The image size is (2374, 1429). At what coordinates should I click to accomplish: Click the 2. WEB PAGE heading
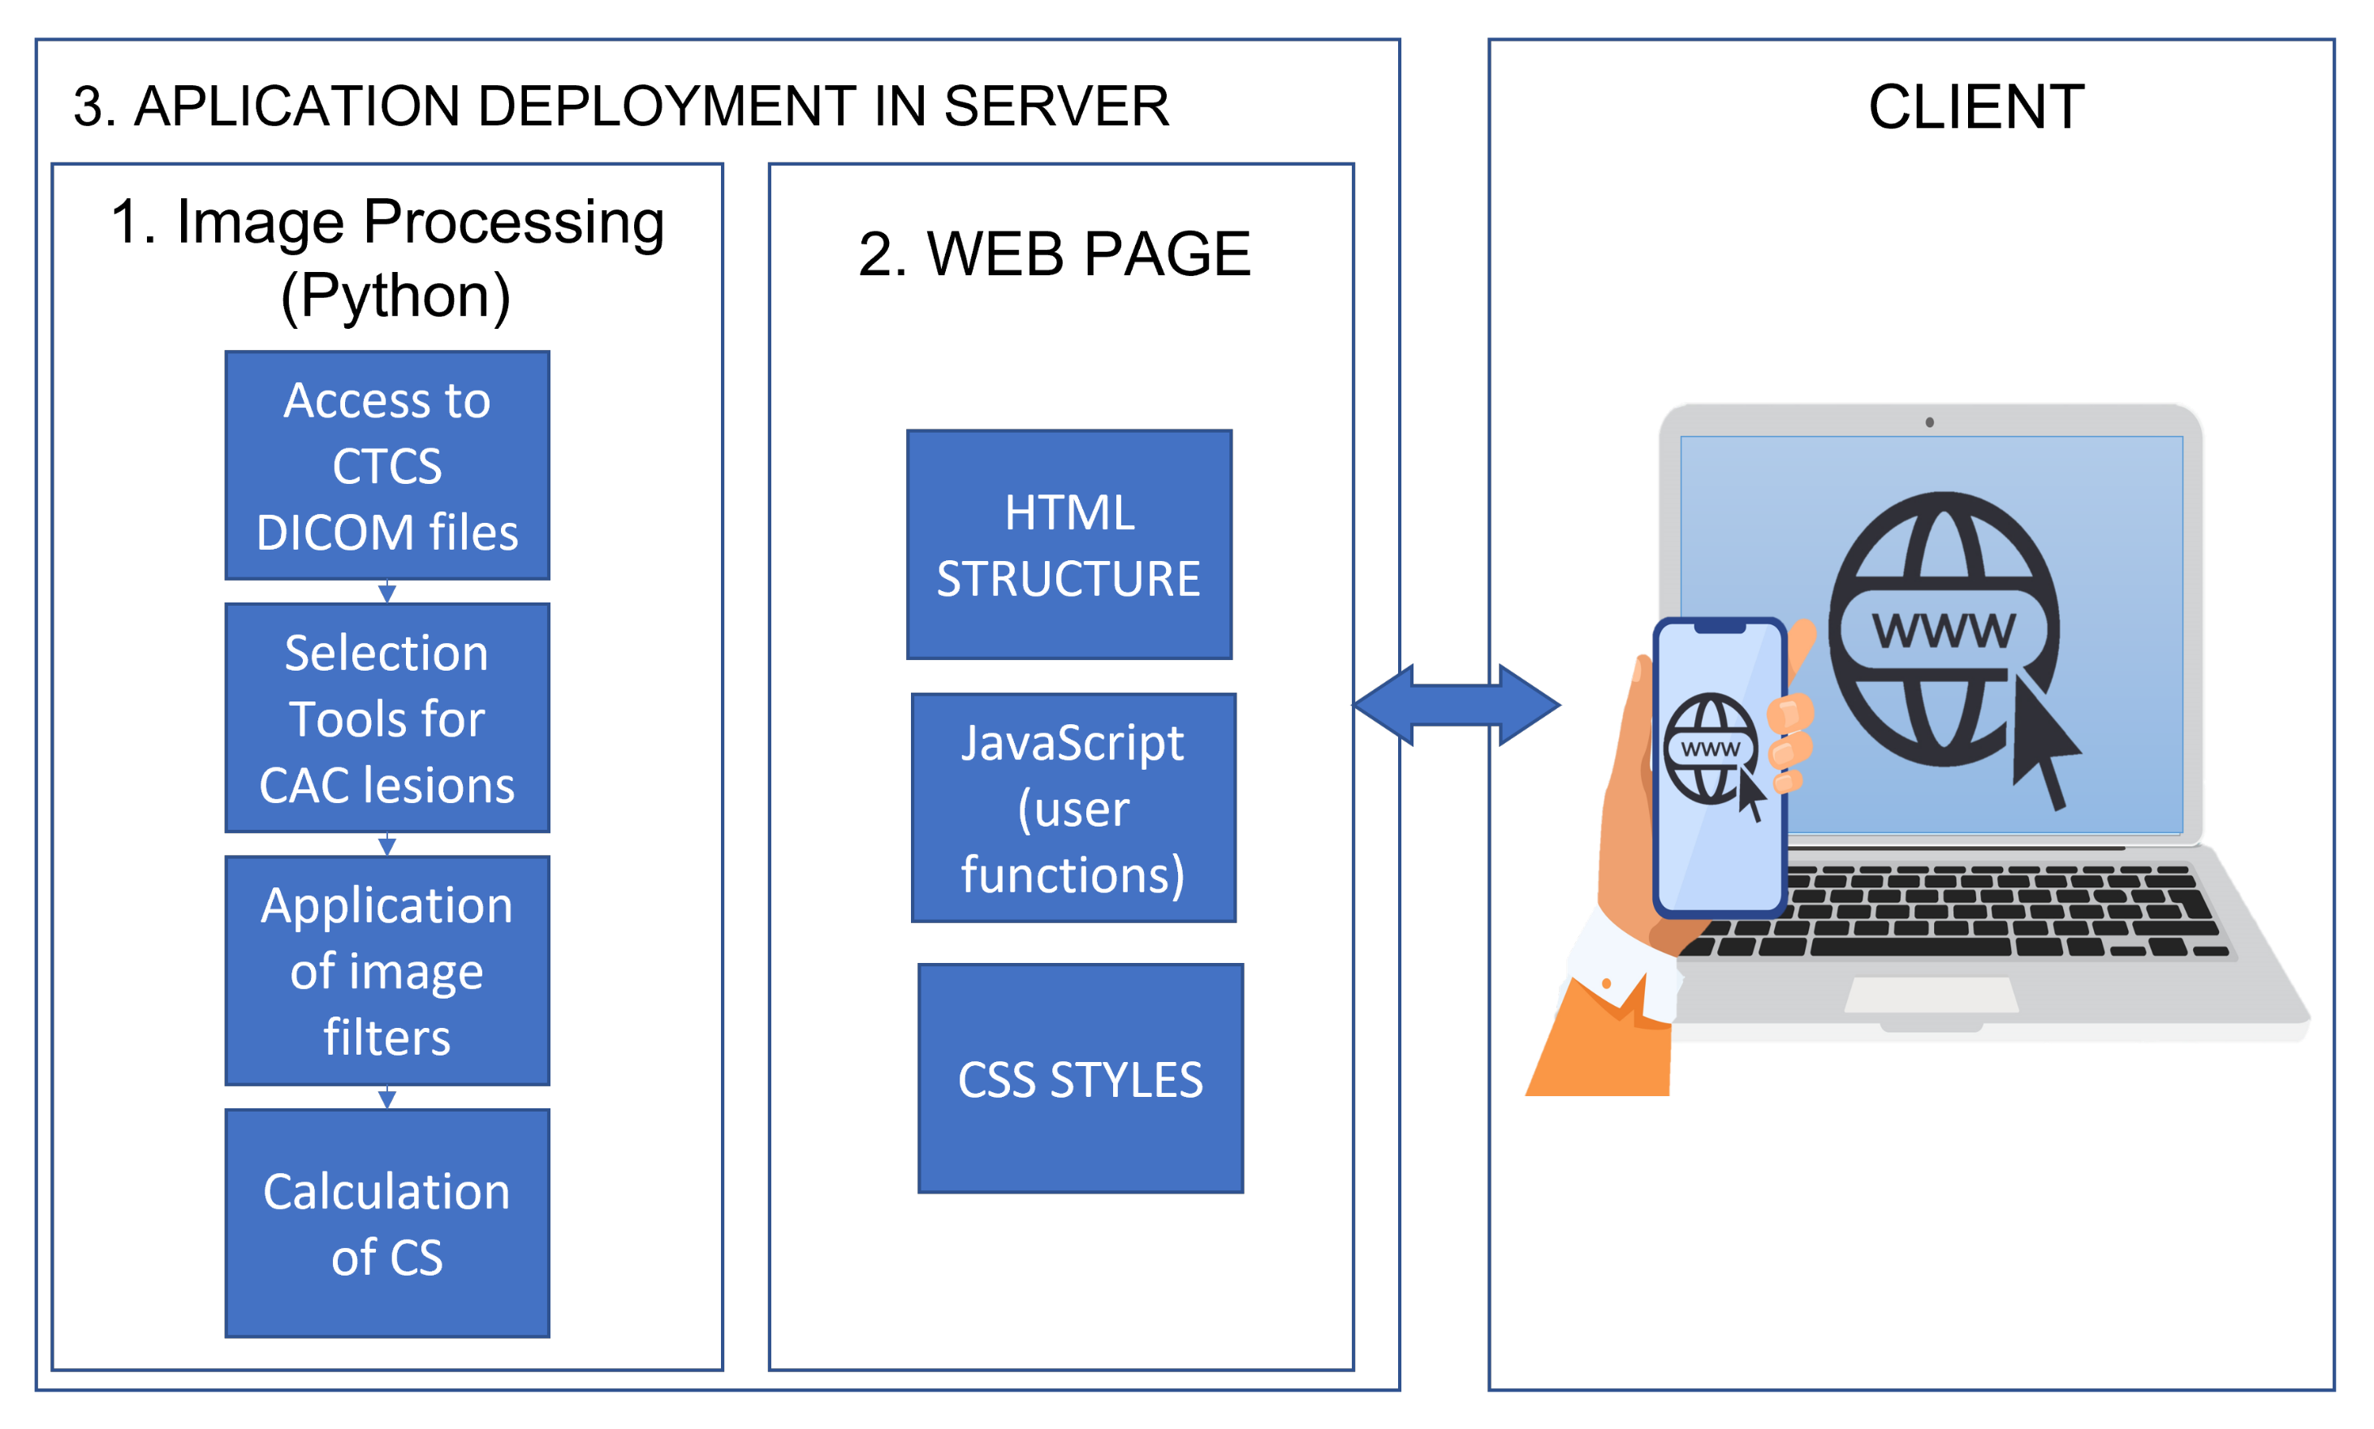[x=1054, y=254]
